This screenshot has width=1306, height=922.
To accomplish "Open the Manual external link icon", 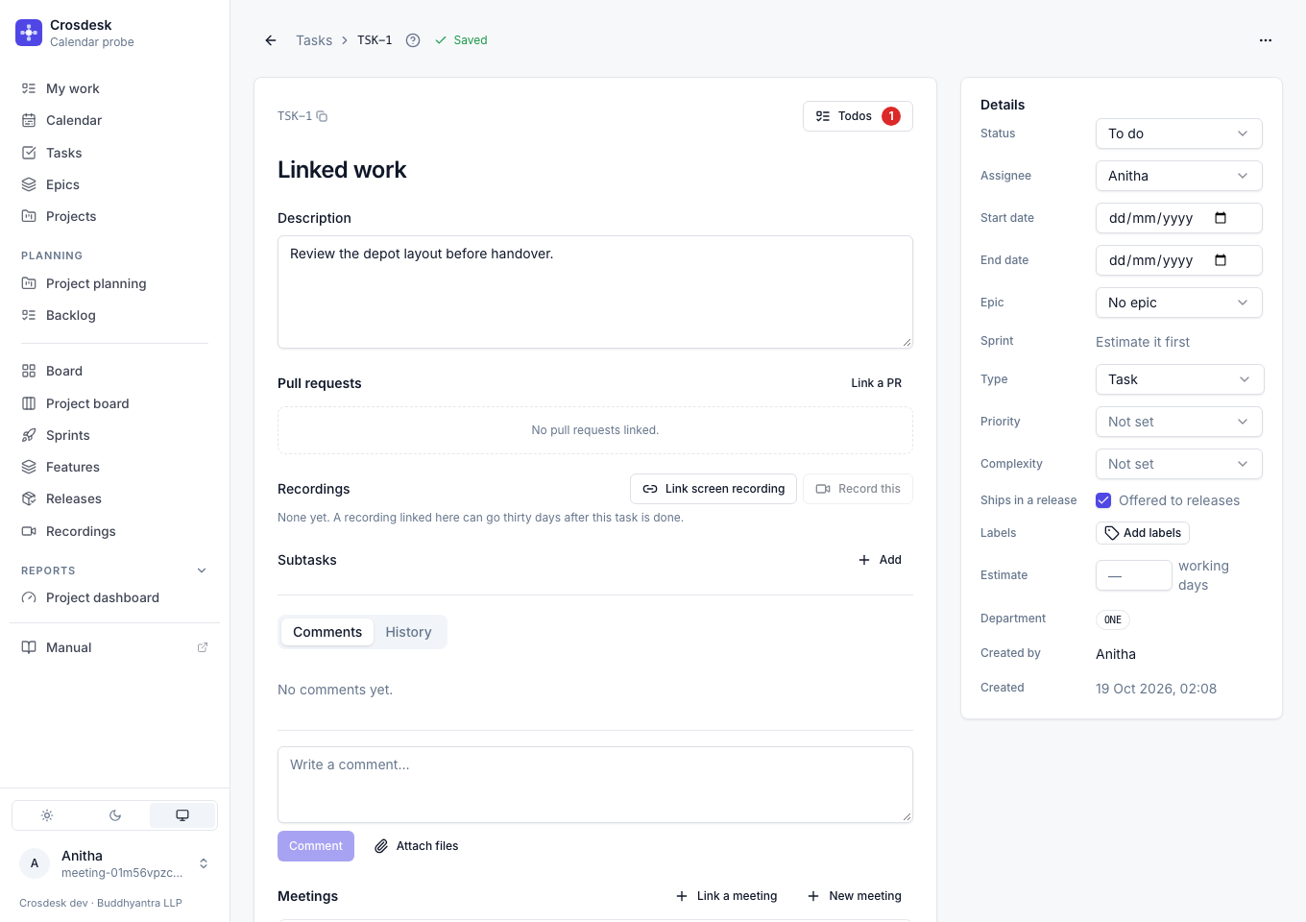I will click(203, 647).
